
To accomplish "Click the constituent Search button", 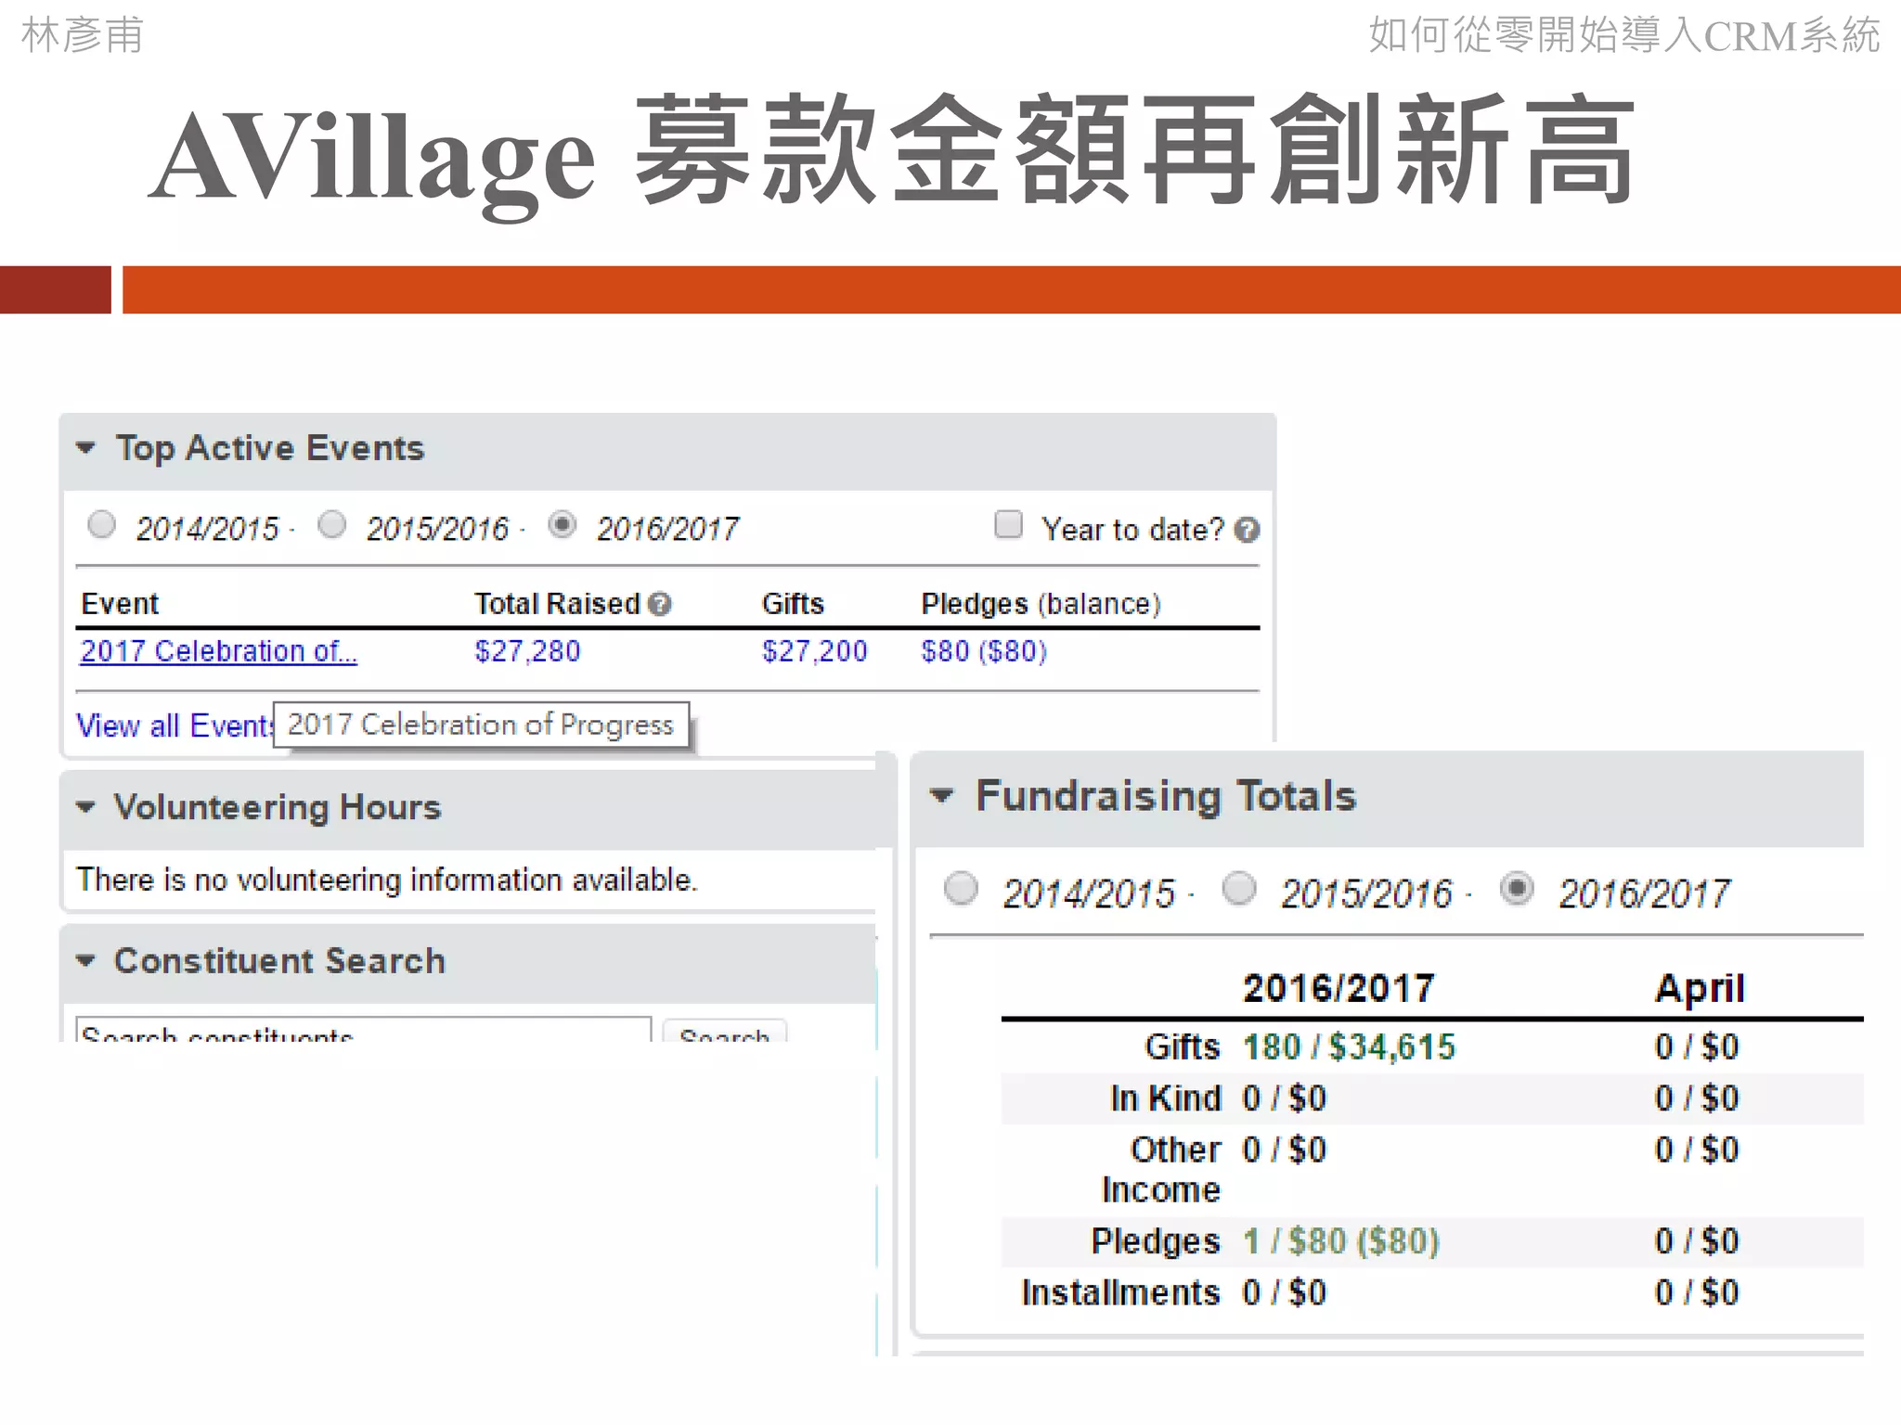I will click(725, 1031).
